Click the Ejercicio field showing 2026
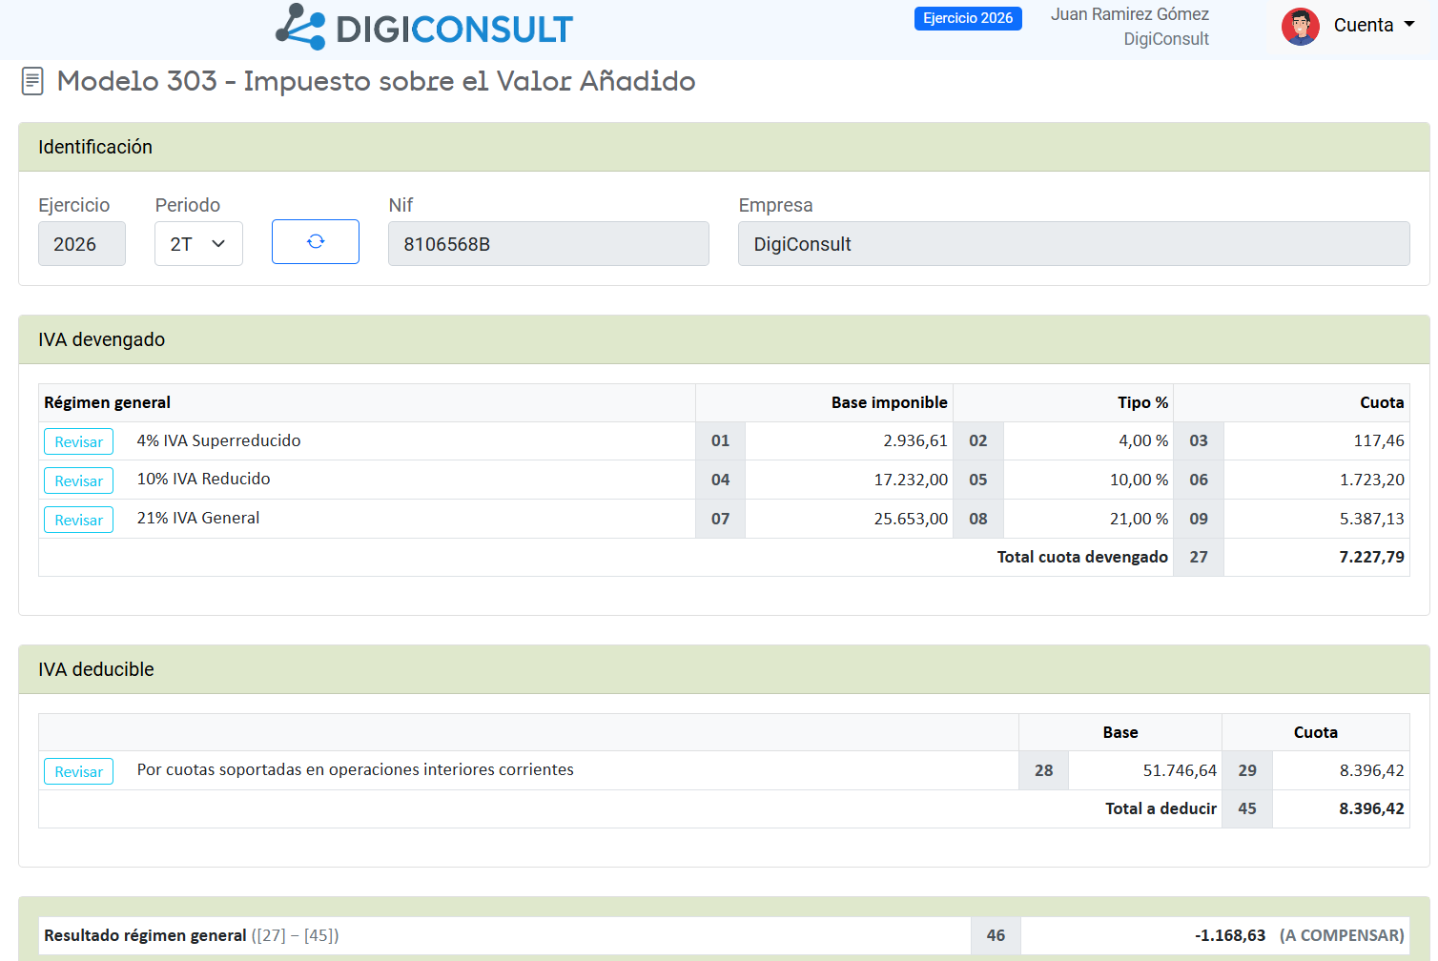Viewport: 1438px width, 961px height. click(82, 244)
